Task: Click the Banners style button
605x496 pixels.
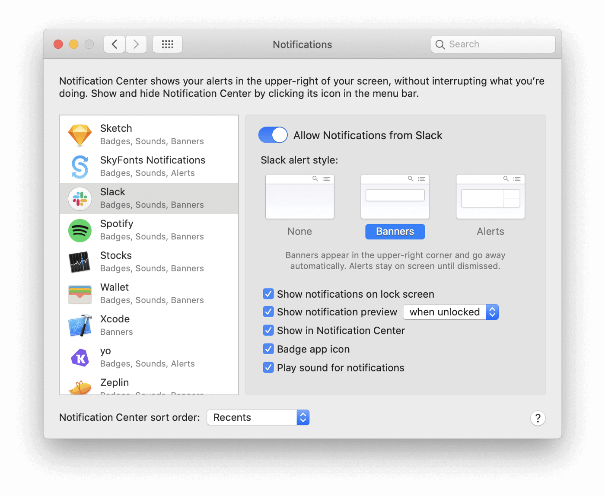Action: [x=395, y=232]
